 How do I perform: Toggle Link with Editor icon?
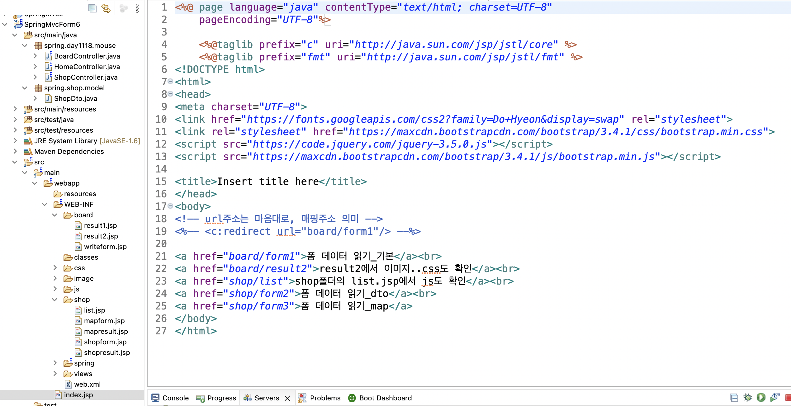tap(106, 8)
